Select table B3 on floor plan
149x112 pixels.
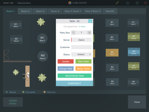112,53
